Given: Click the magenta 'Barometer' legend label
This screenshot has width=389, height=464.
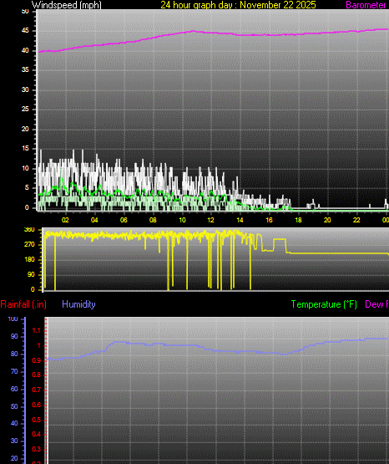Looking at the screenshot, I should click(366, 5).
